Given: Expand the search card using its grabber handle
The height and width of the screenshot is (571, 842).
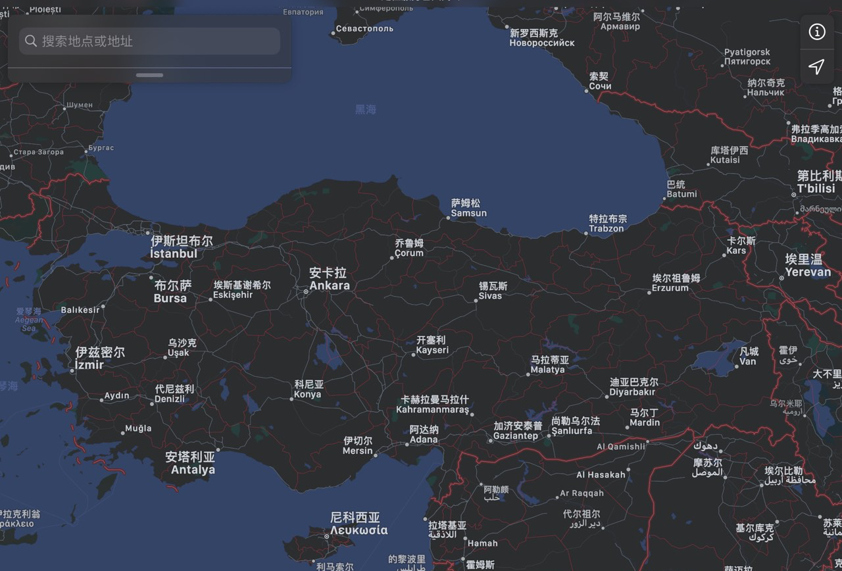Looking at the screenshot, I should [149, 75].
